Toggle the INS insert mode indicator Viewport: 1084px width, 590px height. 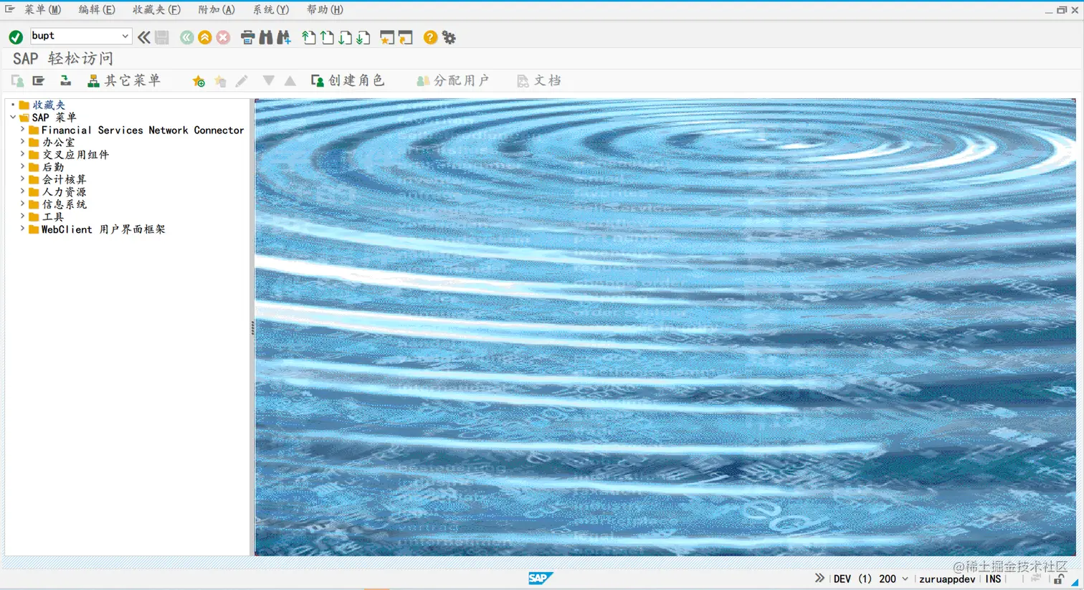coord(993,579)
